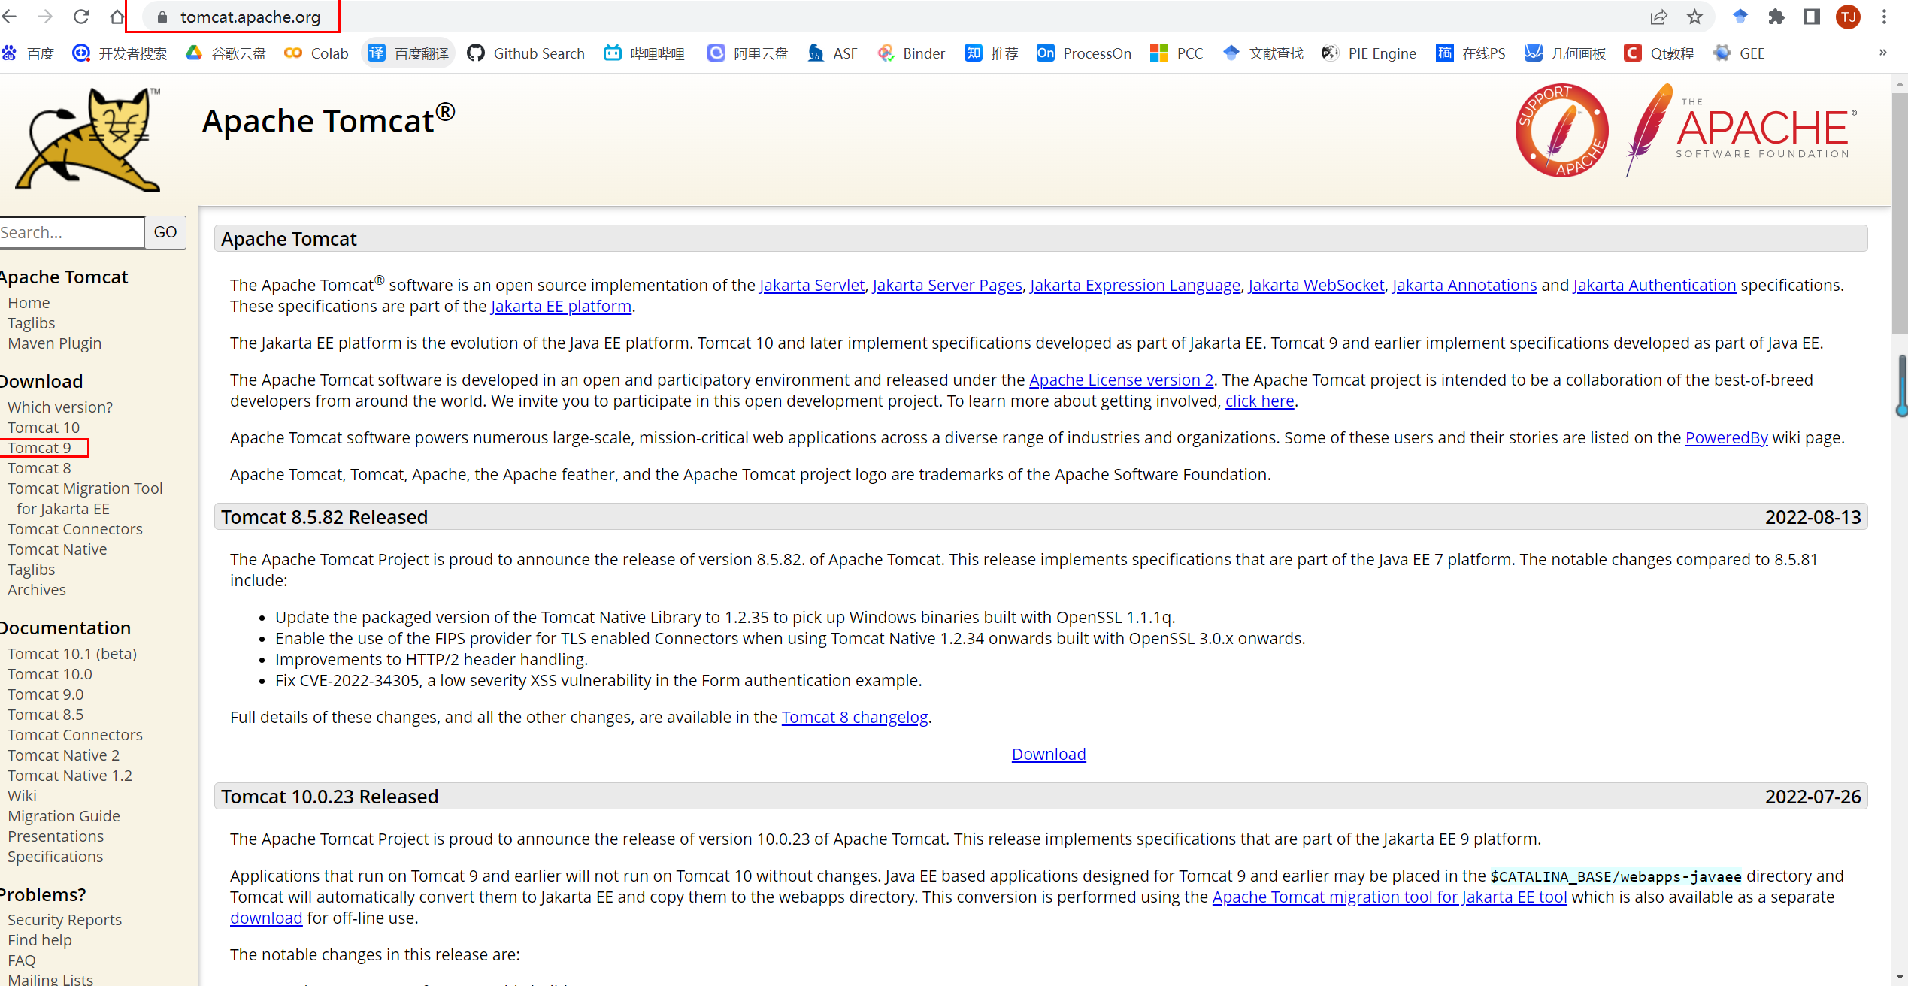Open the Github Search bookmark

525,53
